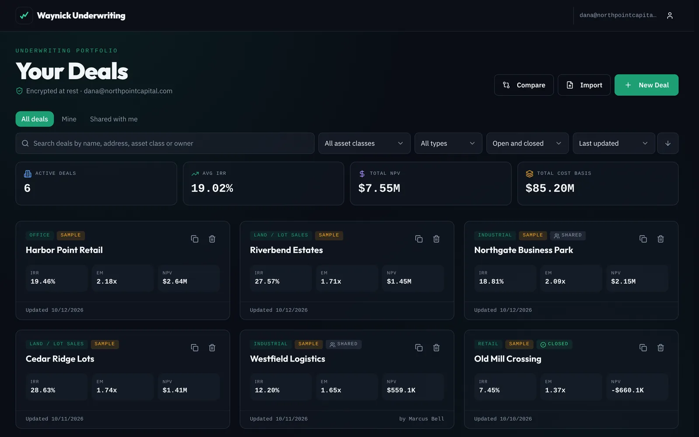Duplicate the Old Mill Crossing deal
This screenshot has width=699, height=437.
(x=643, y=348)
